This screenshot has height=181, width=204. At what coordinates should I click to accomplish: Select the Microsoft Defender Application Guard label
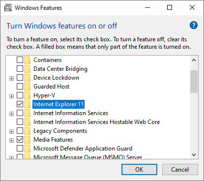83,149
